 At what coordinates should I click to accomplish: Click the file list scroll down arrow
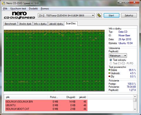click(135, 109)
